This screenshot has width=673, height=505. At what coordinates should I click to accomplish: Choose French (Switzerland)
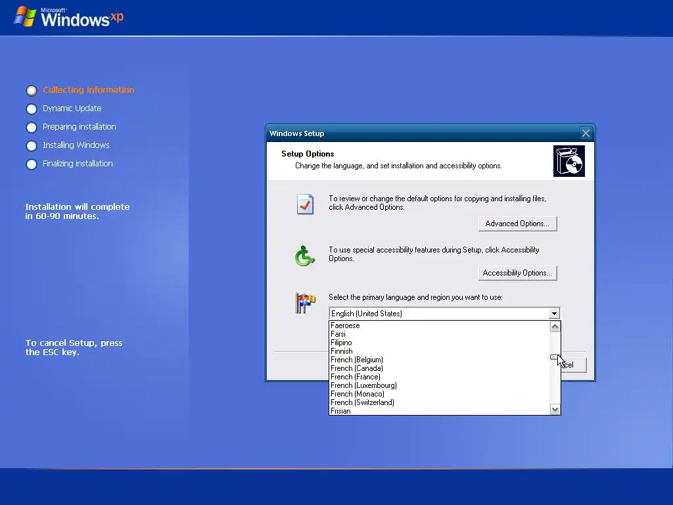point(440,403)
